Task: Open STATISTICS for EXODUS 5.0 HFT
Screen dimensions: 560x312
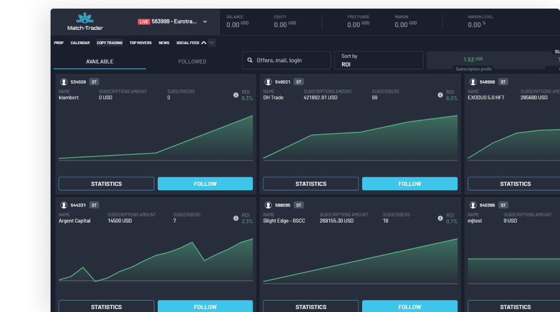Action: (515, 184)
